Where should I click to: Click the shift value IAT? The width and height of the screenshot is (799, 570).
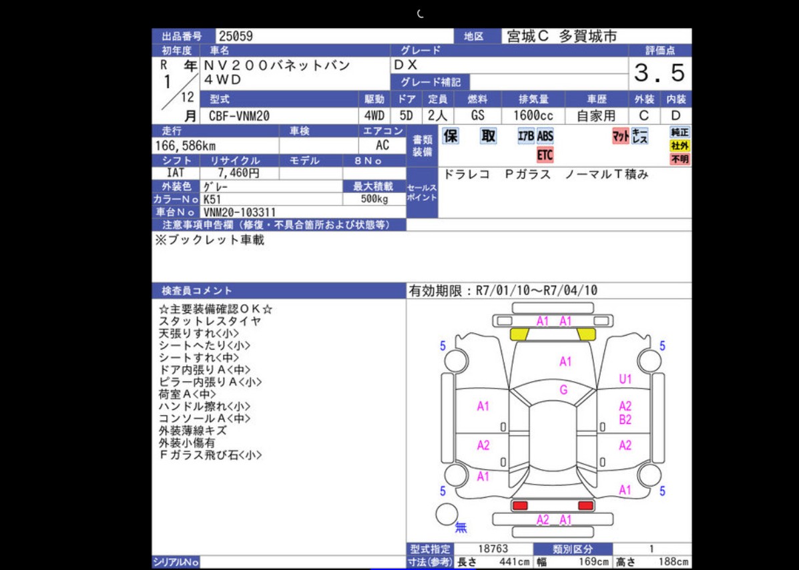(x=176, y=173)
